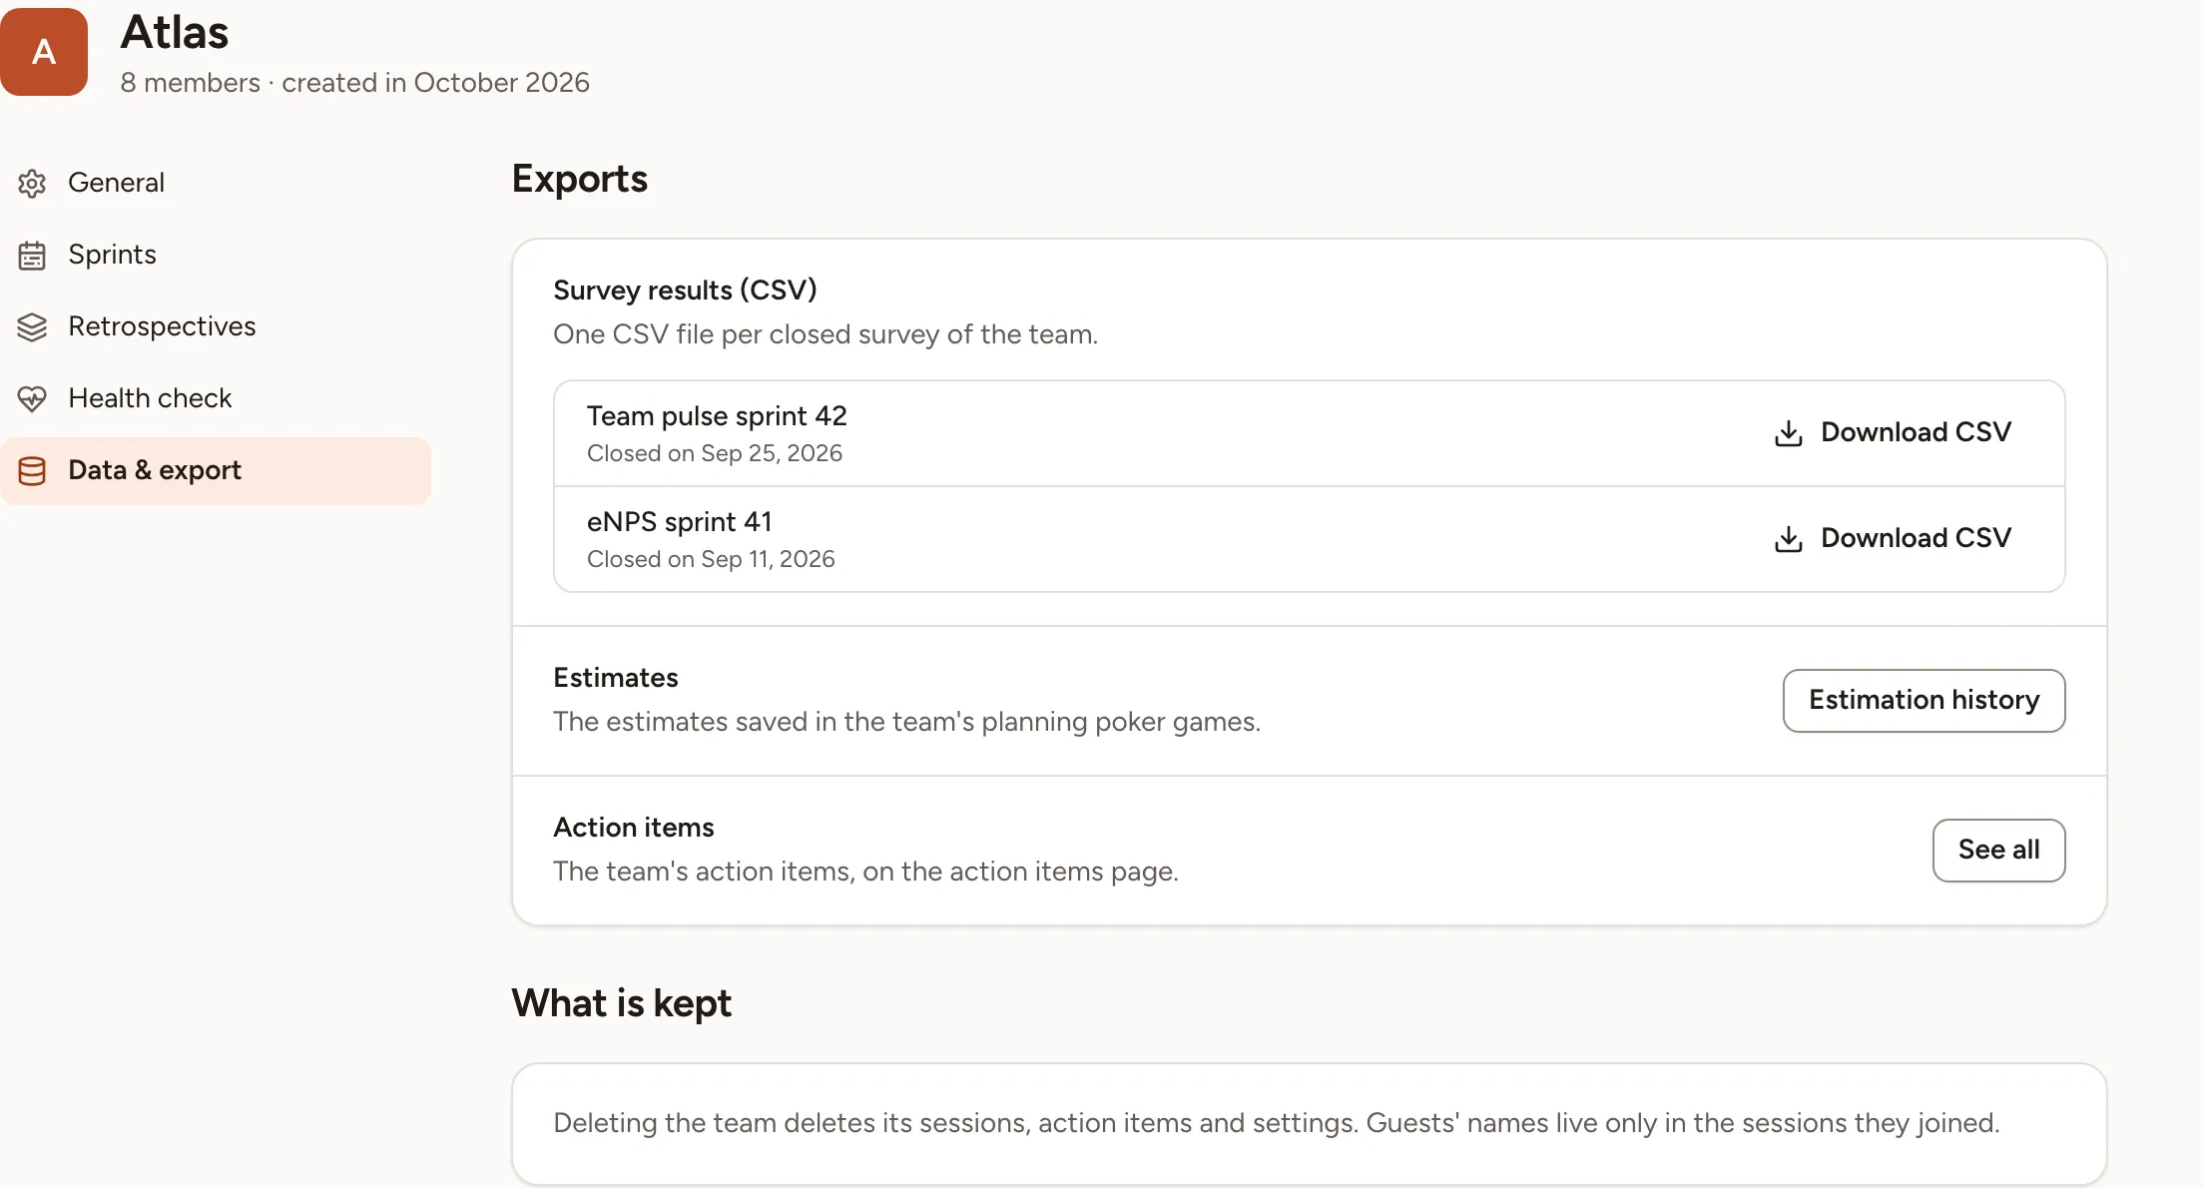Screen dimensions: 2204x1188
Task: Open the Estimation history
Action: [x=1924, y=700]
